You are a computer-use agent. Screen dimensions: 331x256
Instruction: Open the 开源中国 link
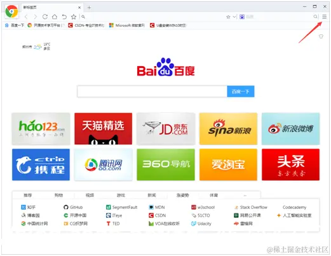coord(75,215)
